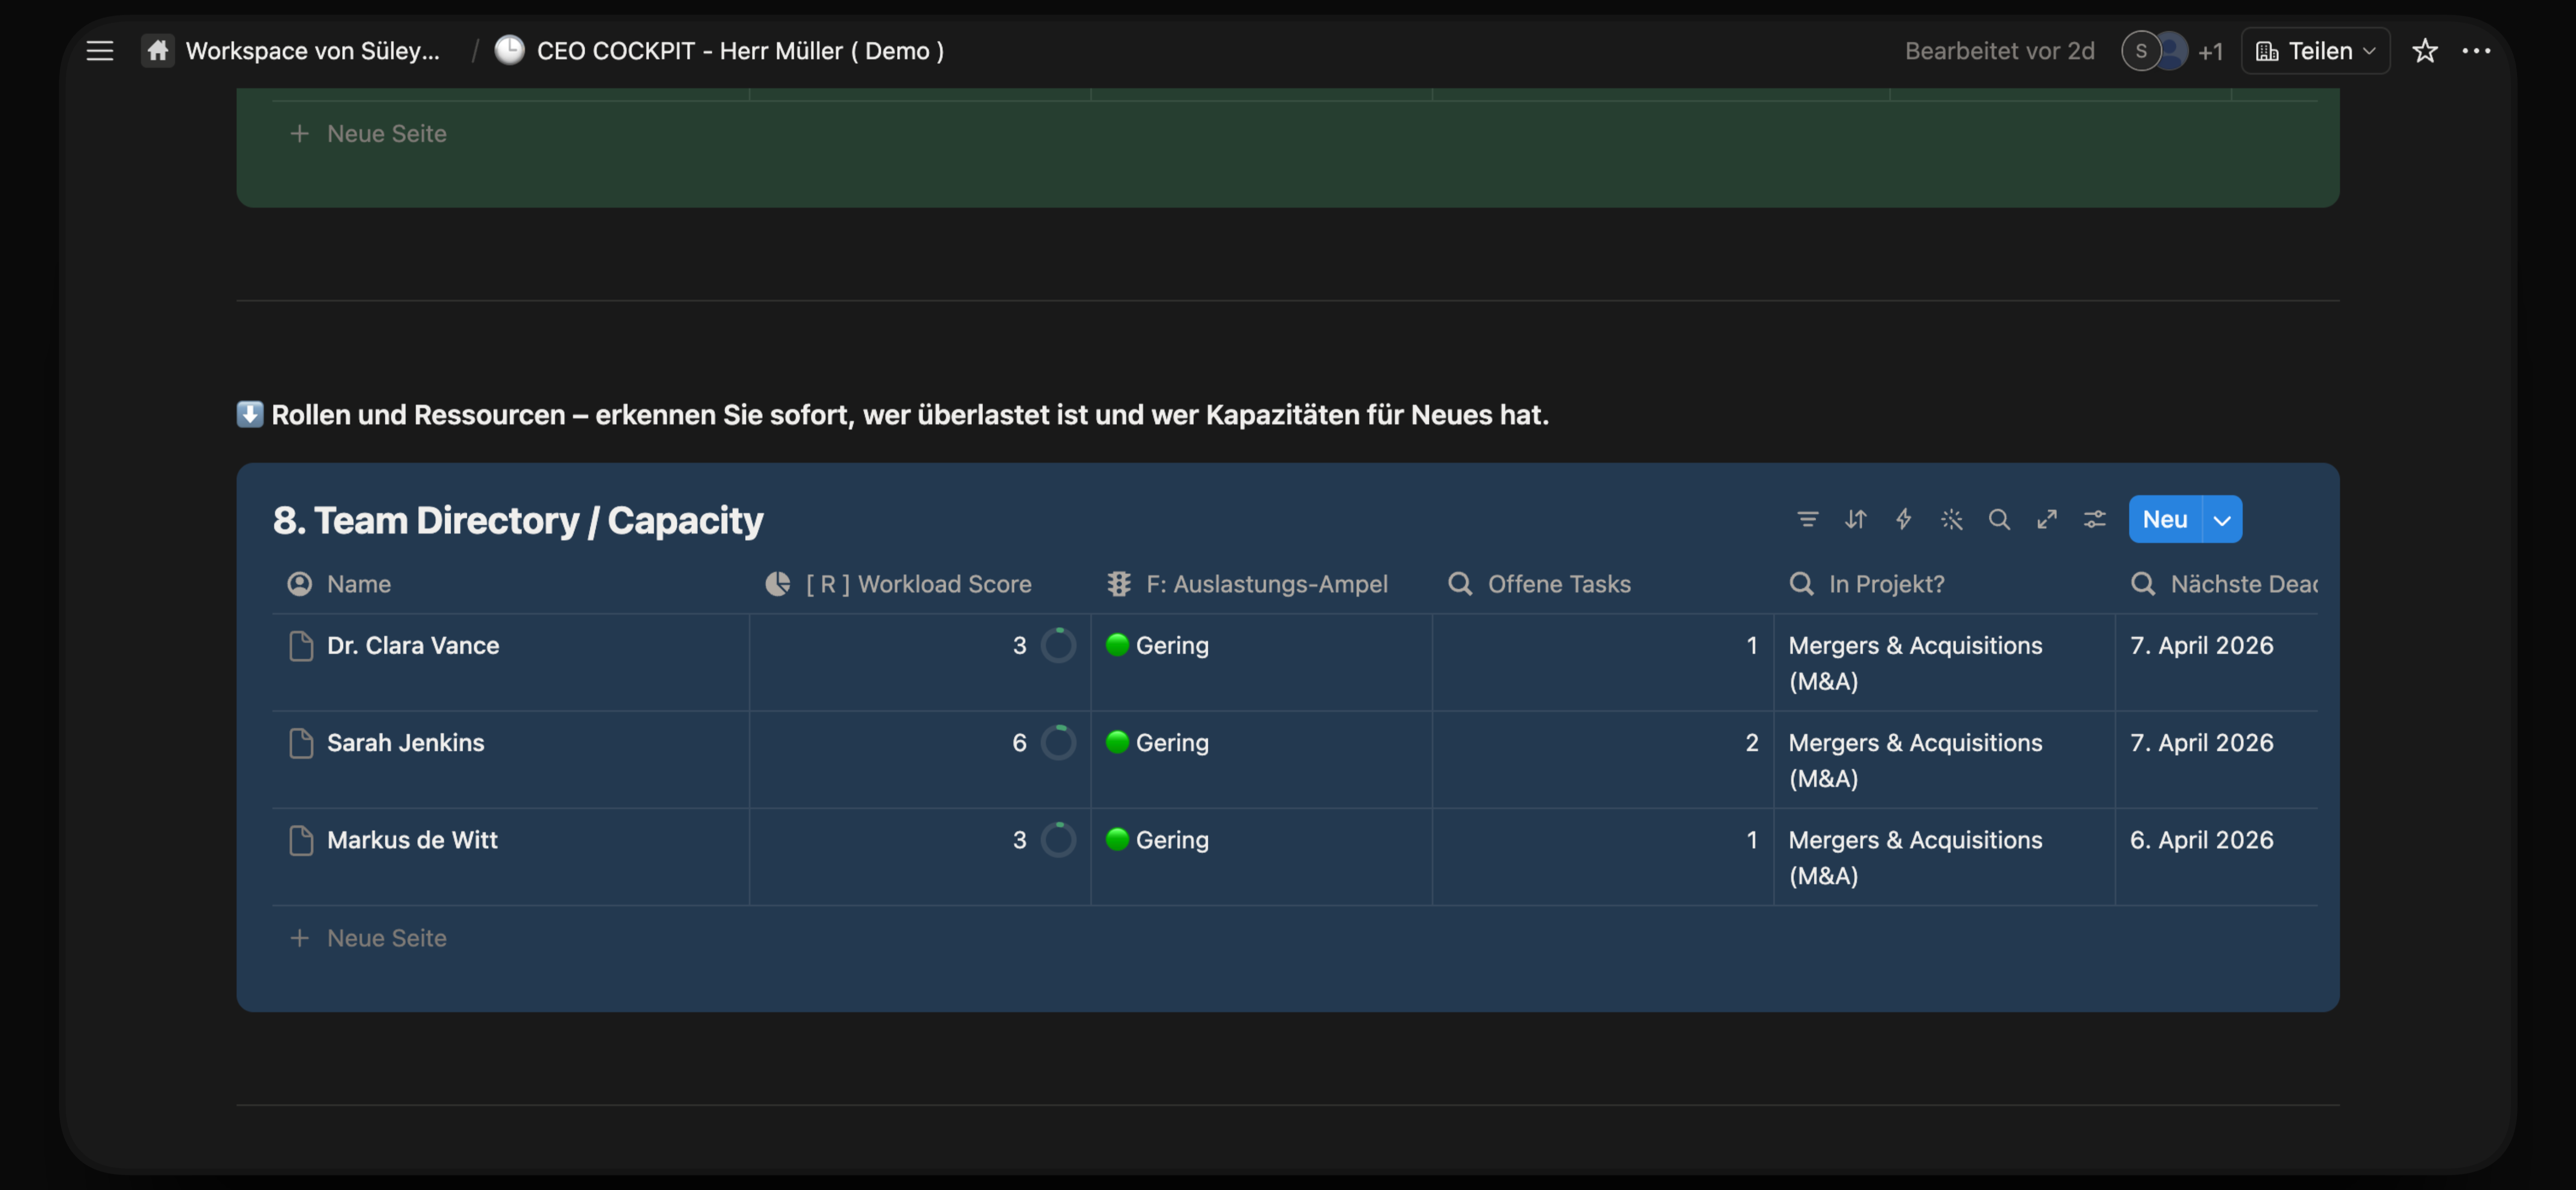2576x1190 pixels.
Task: Click Gering status for Sarah Jenkins
Action: tap(1158, 743)
